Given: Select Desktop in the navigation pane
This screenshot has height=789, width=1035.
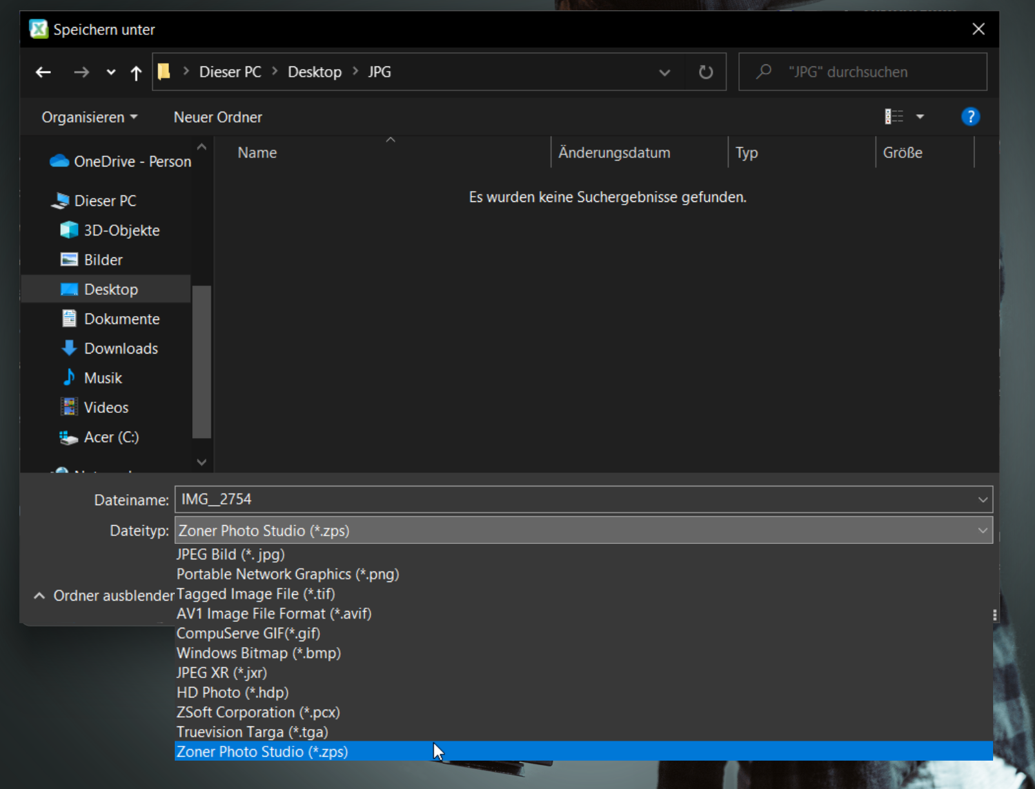Looking at the screenshot, I should [x=106, y=289].
